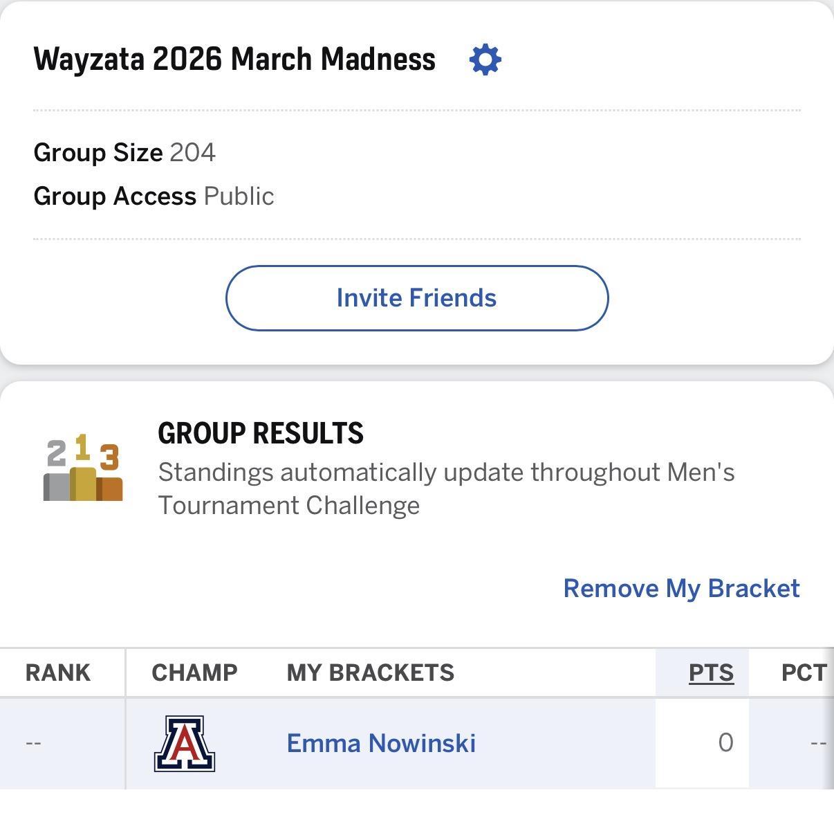This screenshot has height=815, width=834.
Task: Select the PCT column header
Action: click(x=804, y=672)
